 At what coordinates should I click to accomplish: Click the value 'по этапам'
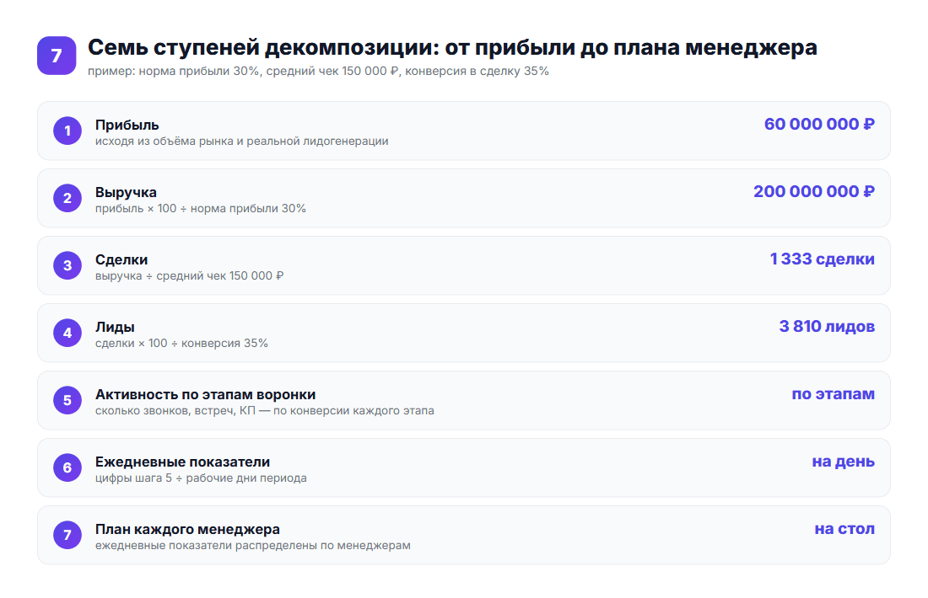click(834, 394)
